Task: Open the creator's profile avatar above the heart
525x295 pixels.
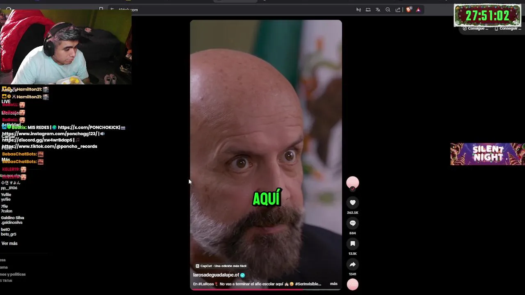Action: pos(352,182)
